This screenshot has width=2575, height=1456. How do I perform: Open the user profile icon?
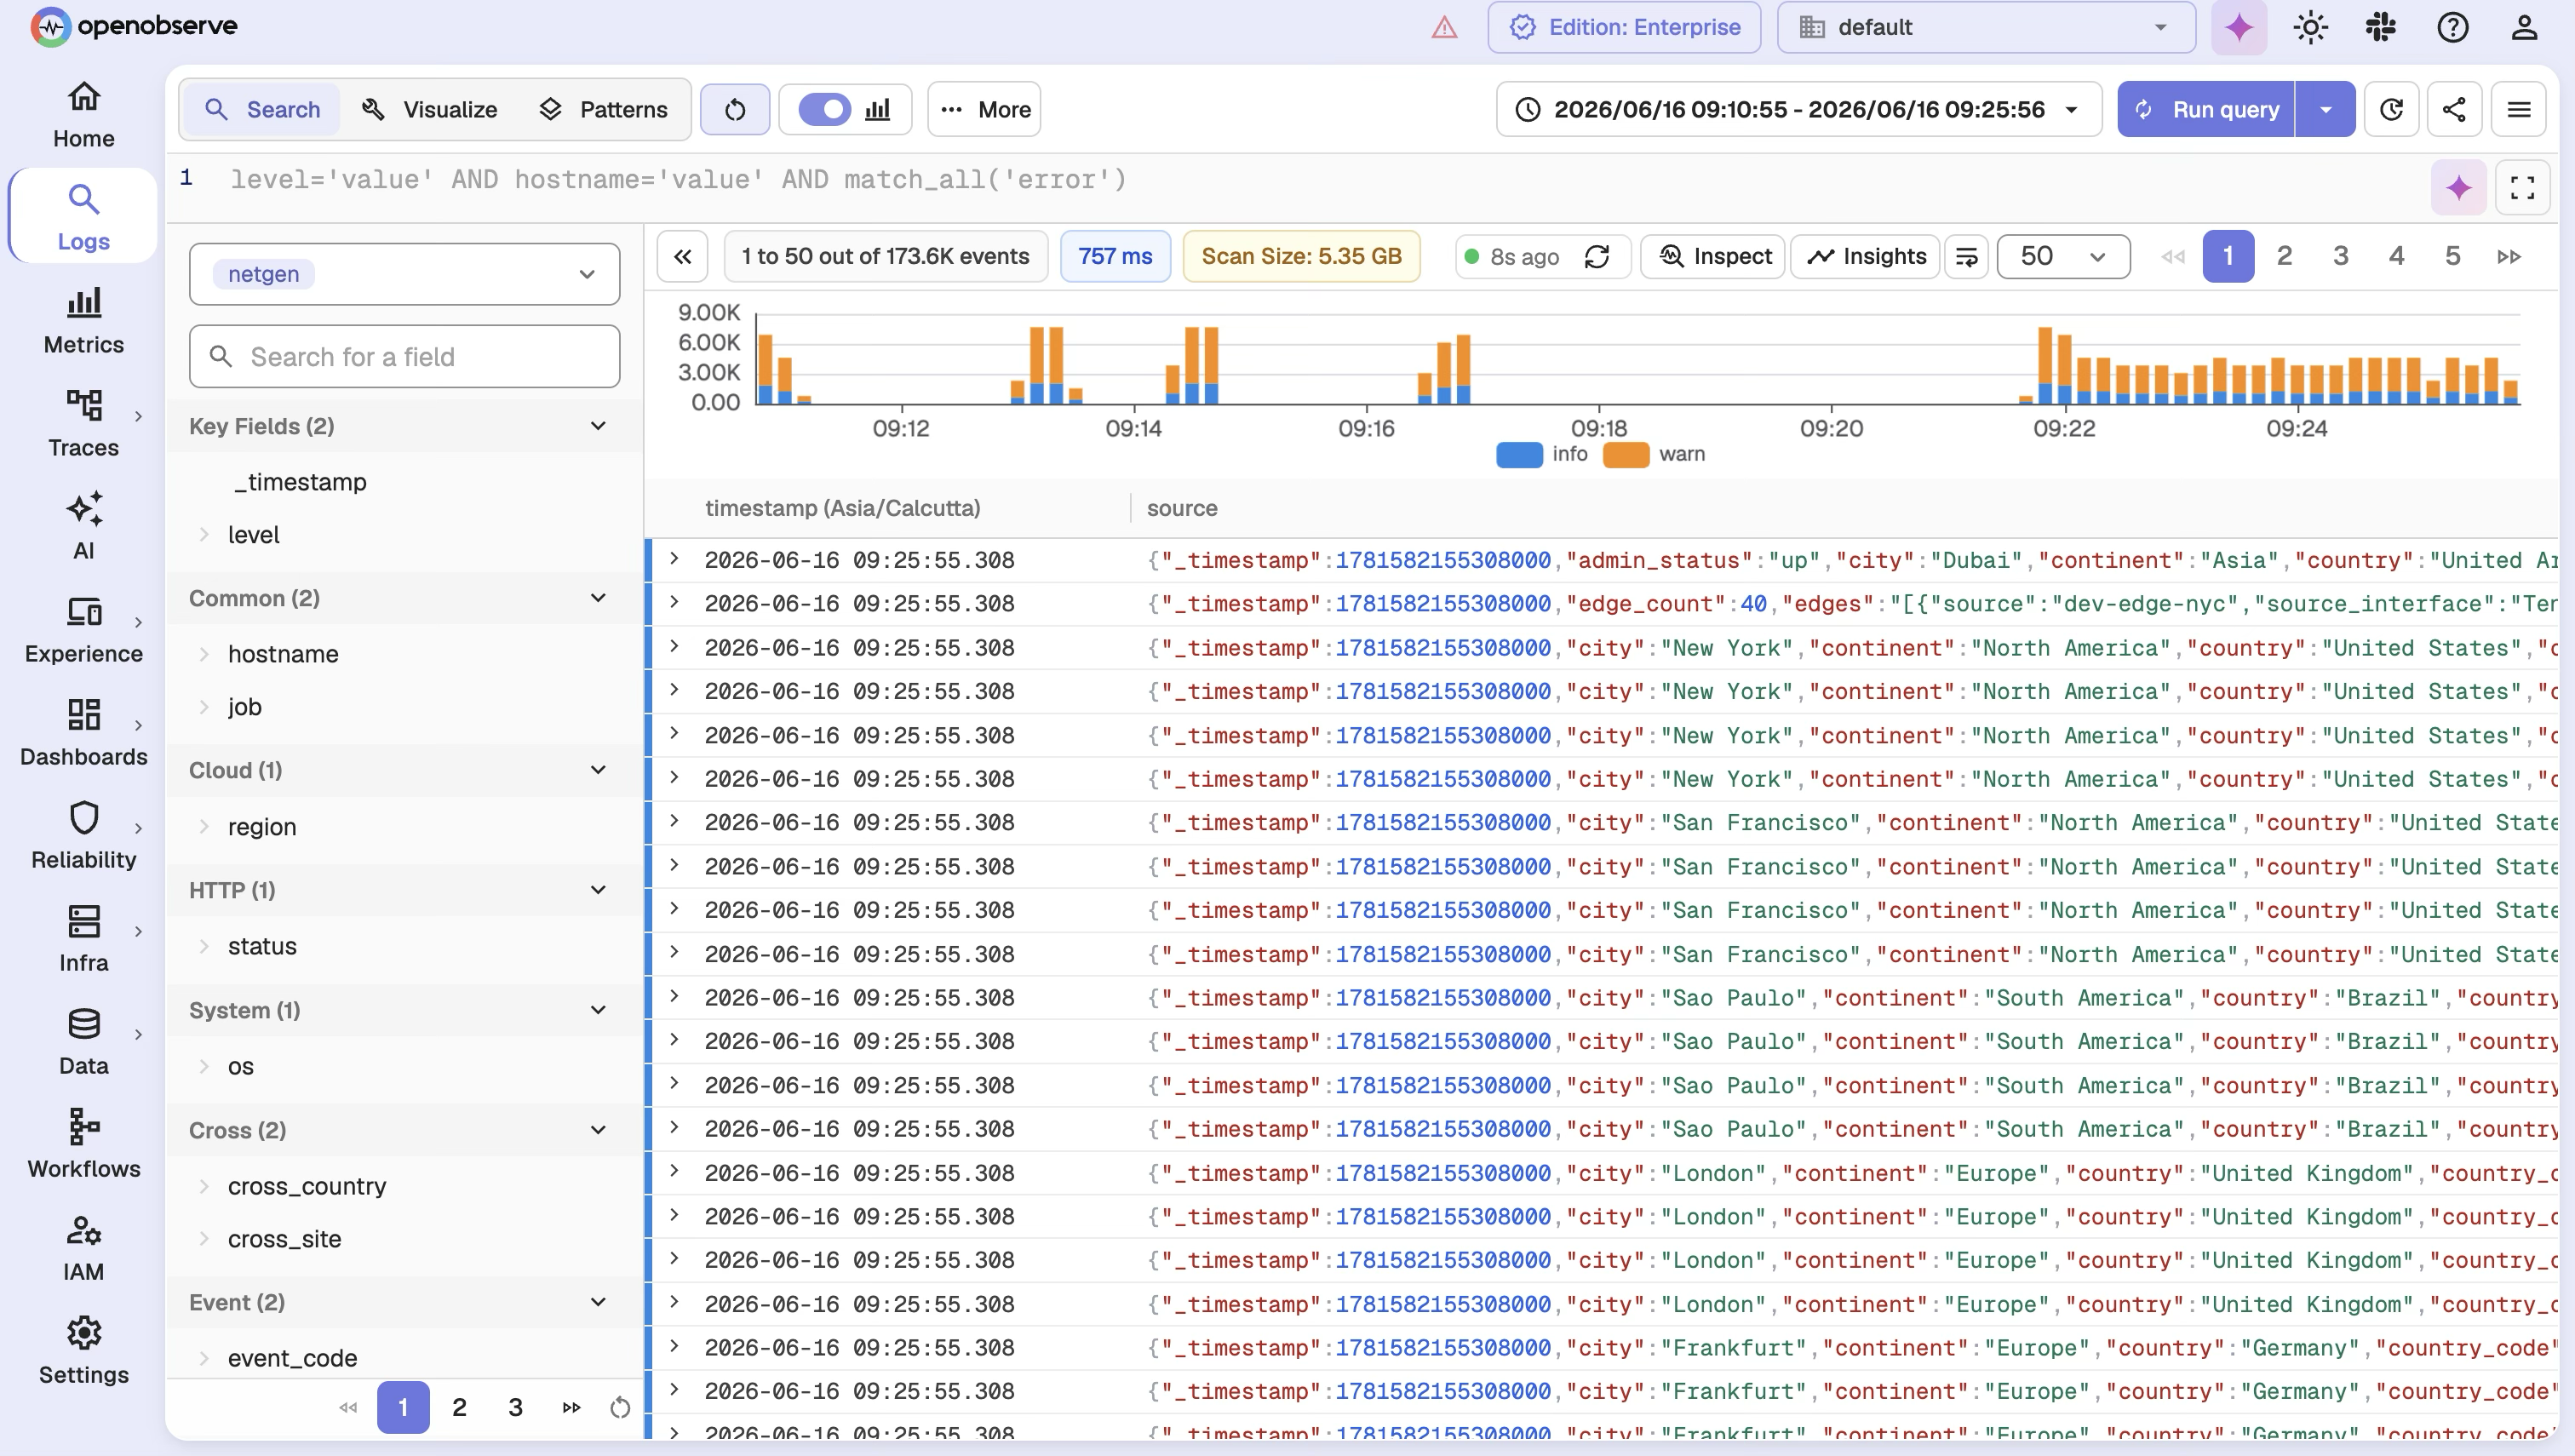(x=2523, y=27)
